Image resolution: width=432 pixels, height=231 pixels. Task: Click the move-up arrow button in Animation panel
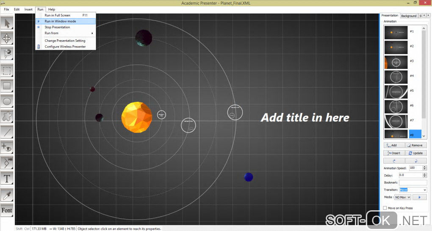coord(394,161)
